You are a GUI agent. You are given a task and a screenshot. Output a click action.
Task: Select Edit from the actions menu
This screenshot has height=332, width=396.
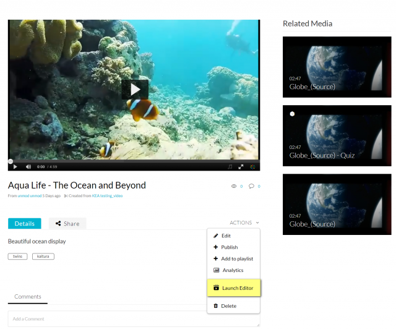(x=226, y=236)
